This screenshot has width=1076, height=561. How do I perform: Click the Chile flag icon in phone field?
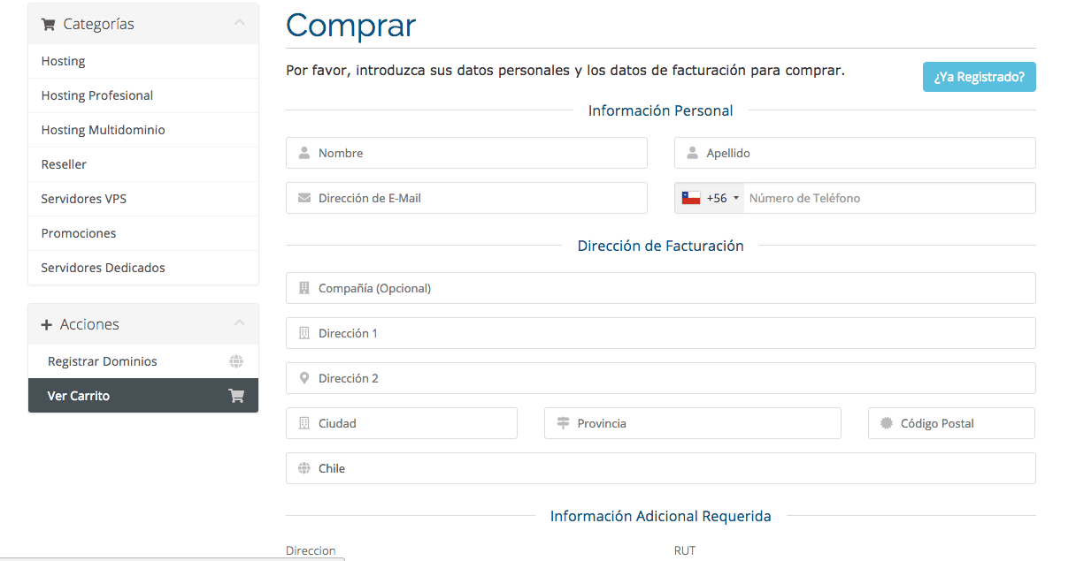tap(691, 198)
